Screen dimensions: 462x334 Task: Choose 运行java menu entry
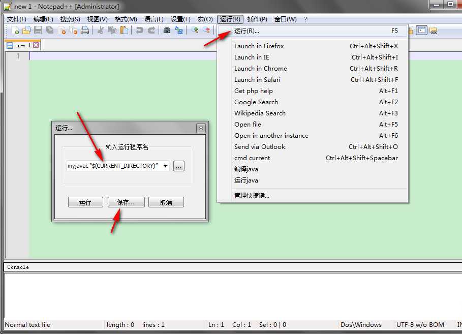point(313,180)
